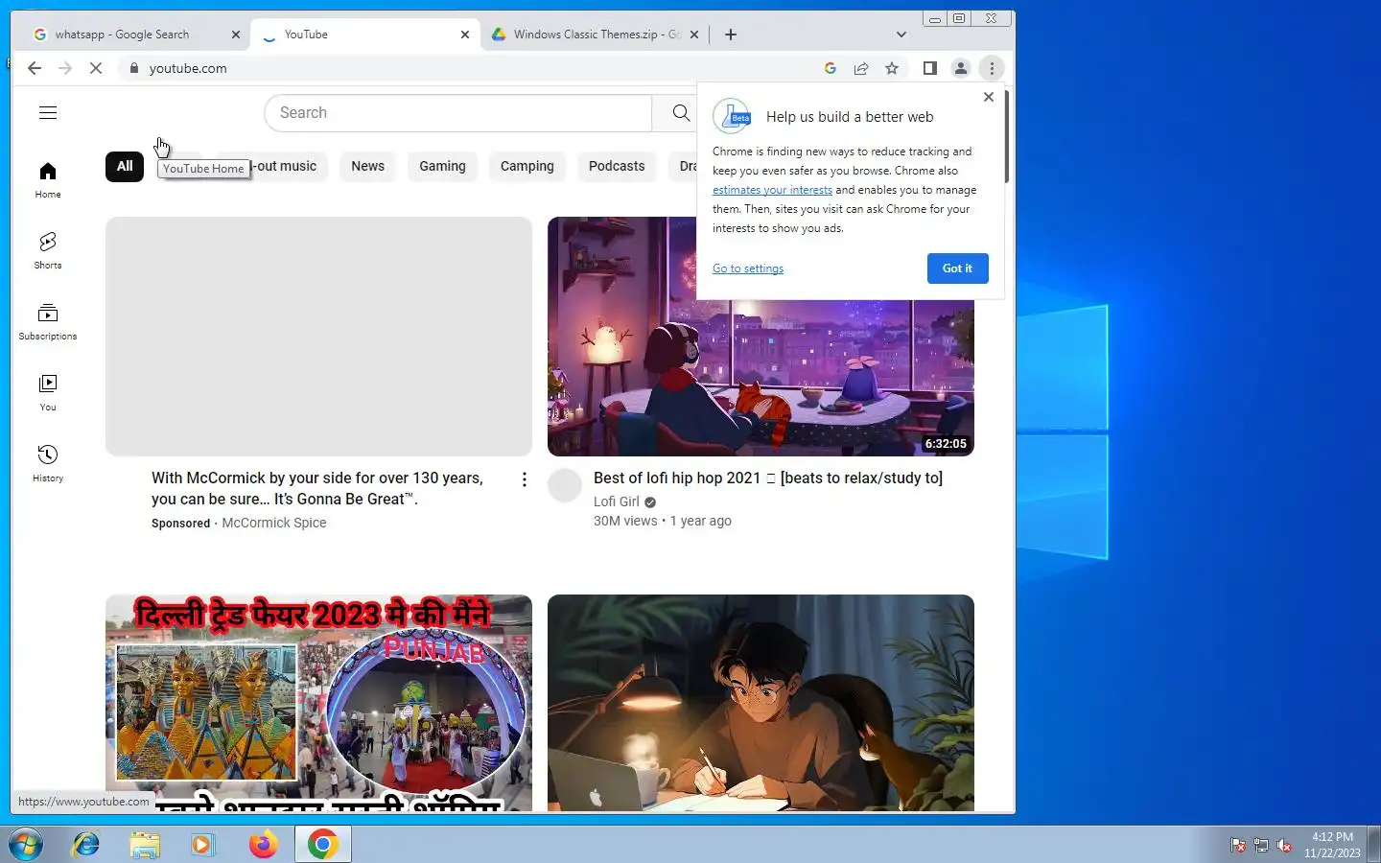This screenshot has width=1381, height=863.
Task: Open the Chrome profile icon
Action: click(960, 68)
